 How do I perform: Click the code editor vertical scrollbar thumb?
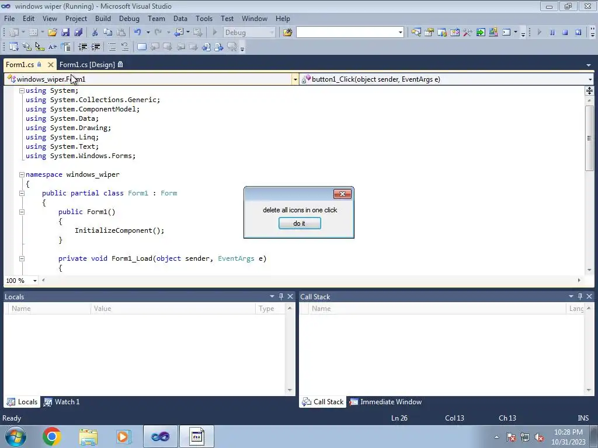click(589, 138)
